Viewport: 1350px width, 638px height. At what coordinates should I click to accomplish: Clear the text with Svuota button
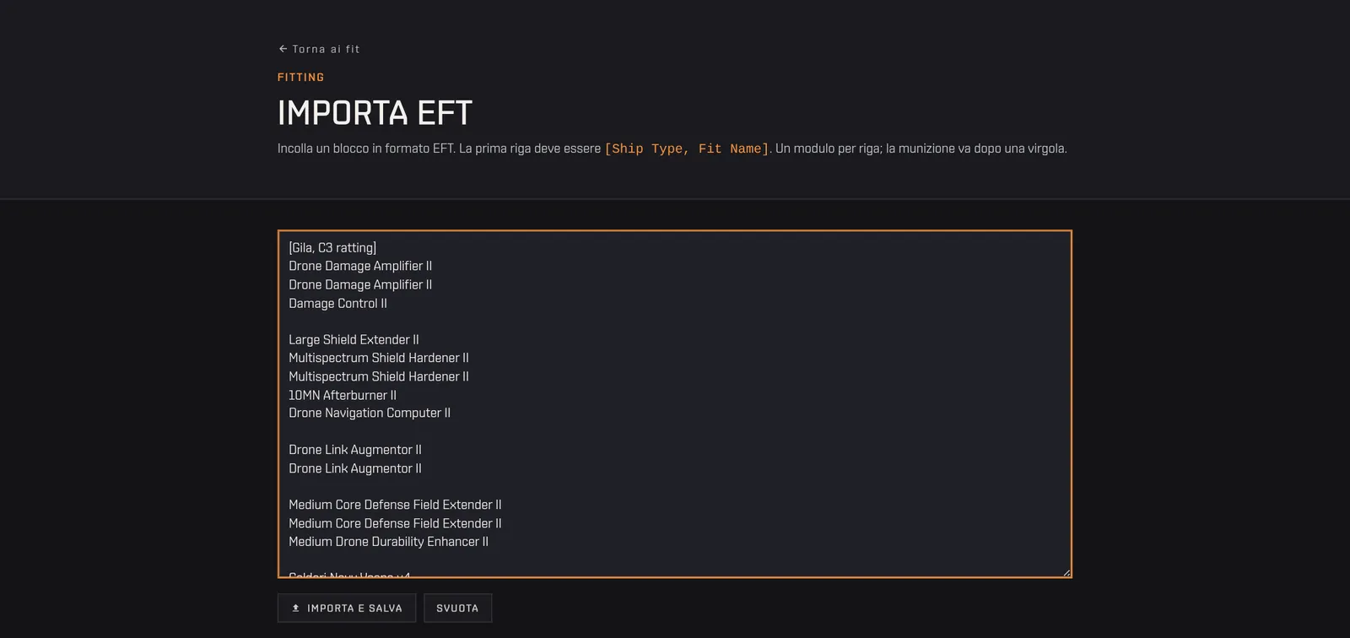coord(457,608)
